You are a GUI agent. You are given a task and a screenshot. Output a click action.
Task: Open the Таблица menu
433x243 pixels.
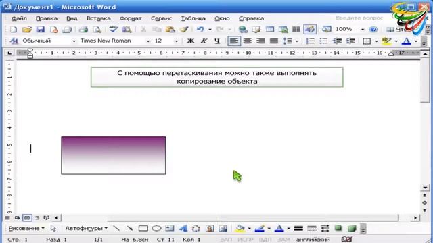(193, 18)
